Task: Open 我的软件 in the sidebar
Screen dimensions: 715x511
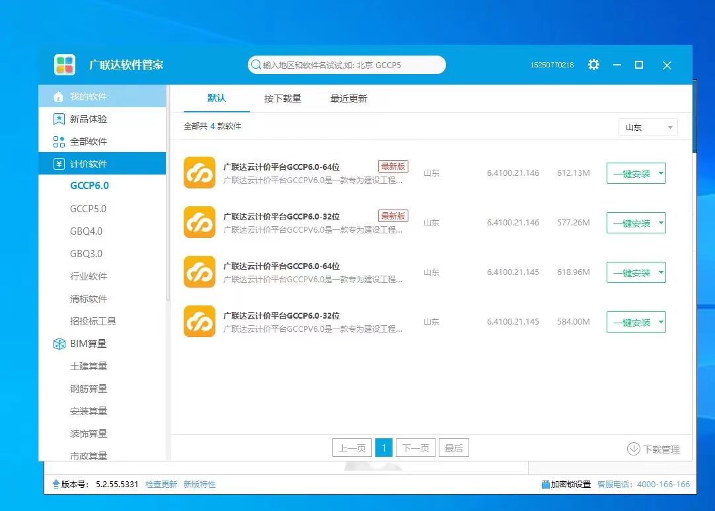Action: pyautogui.click(x=102, y=97)
